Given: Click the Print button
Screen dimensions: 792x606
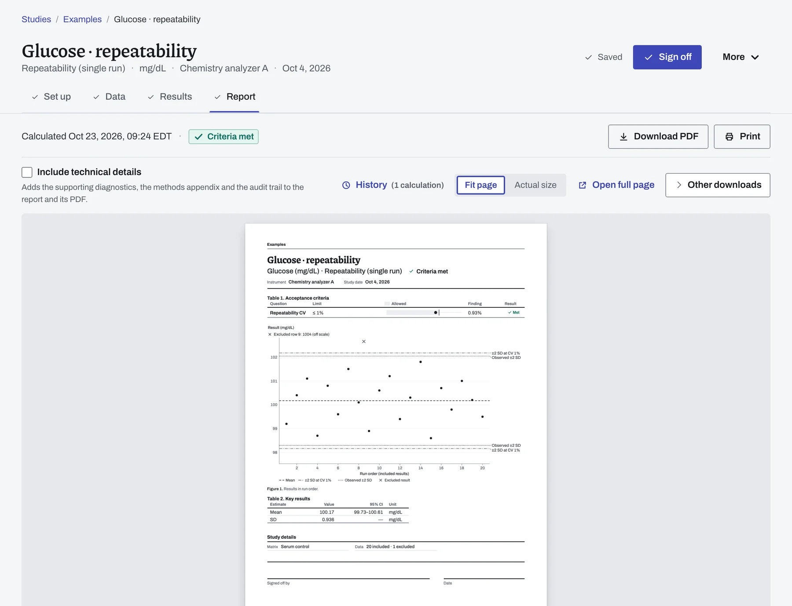Looking at the screenshot, I should click(x=742, y=137).
